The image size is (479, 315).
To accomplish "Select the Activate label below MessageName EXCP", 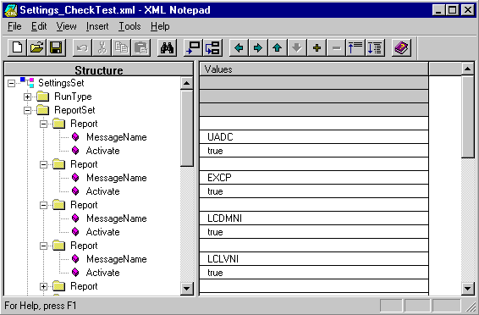I will [102, 191].
